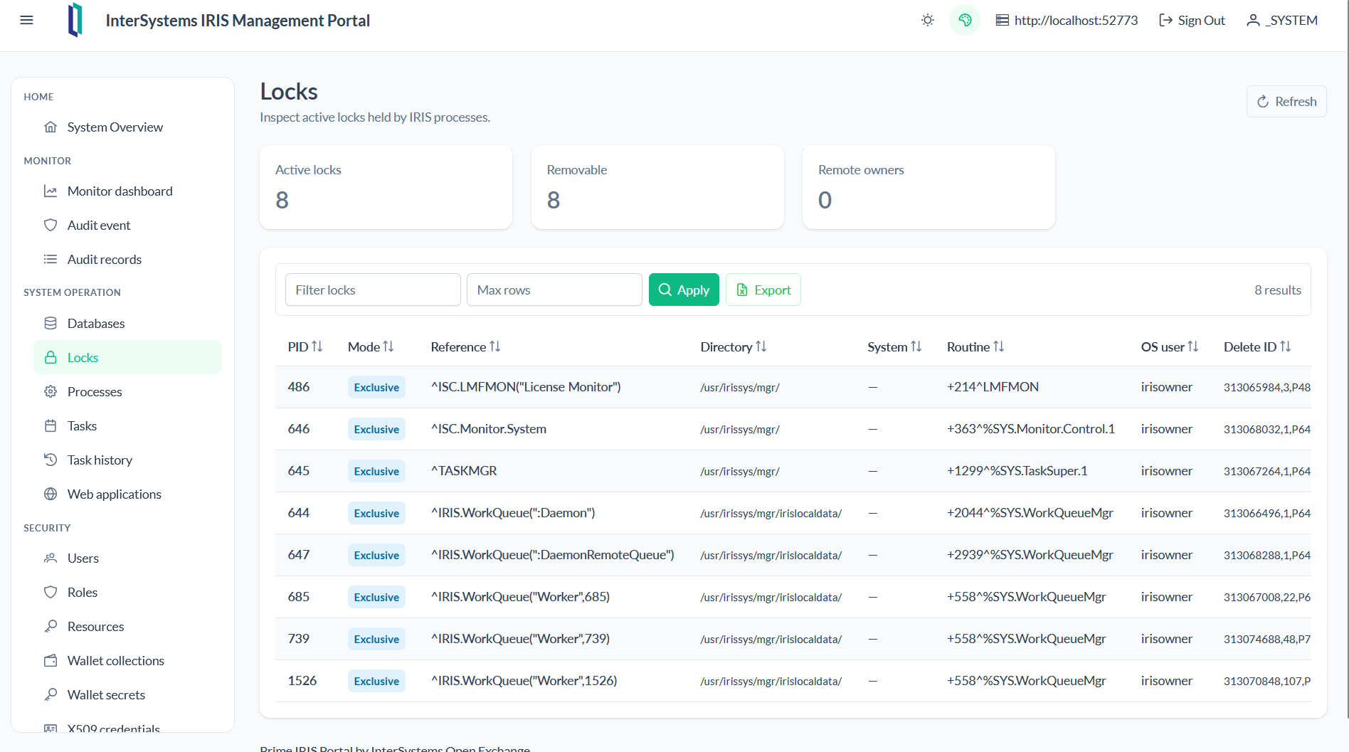Click the Active locks summary card
This screenshot has height=752, width=1349.
pyautogui.click(x=386, y=187)
